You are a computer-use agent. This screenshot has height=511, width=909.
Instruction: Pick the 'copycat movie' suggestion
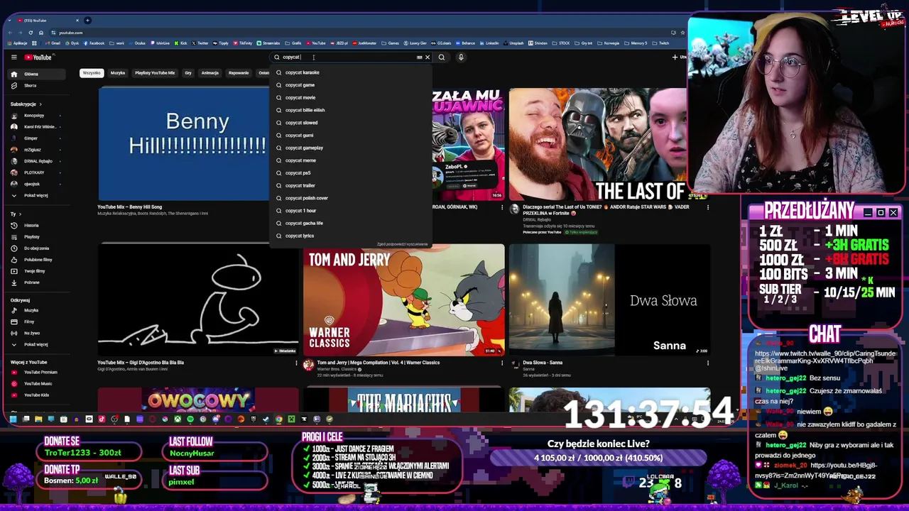352,98
